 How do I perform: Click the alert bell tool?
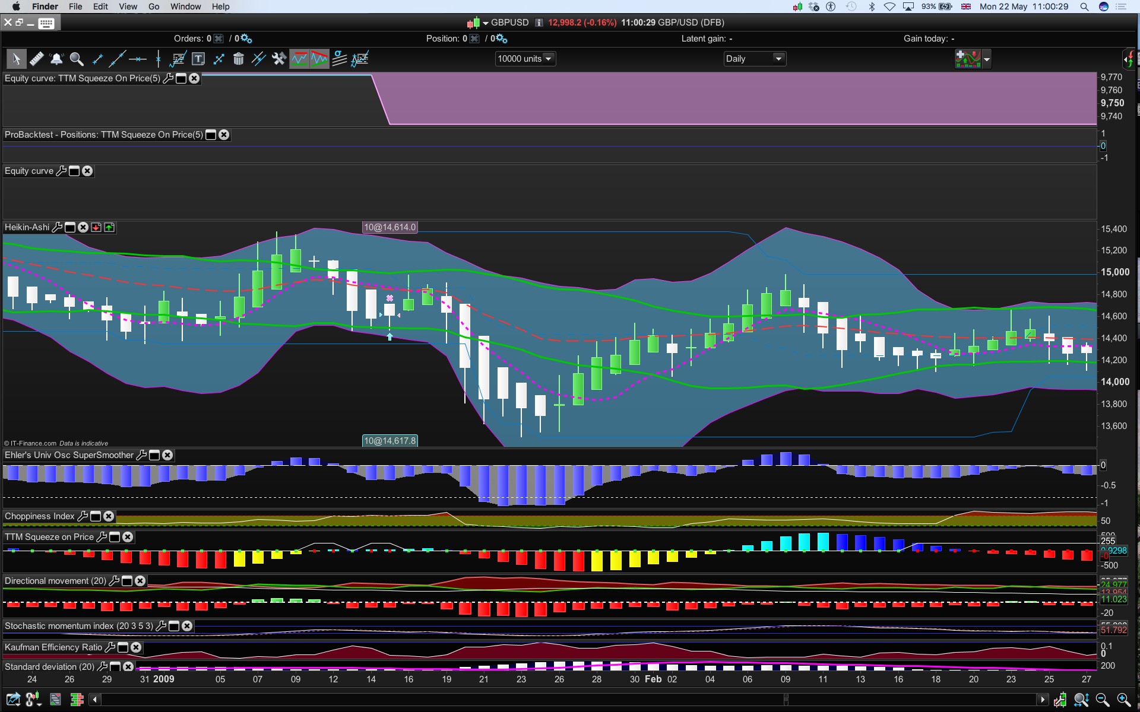56,59
